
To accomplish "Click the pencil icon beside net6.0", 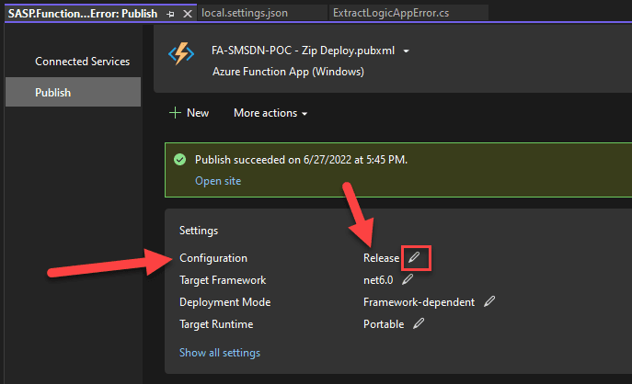I will (408, 280).
